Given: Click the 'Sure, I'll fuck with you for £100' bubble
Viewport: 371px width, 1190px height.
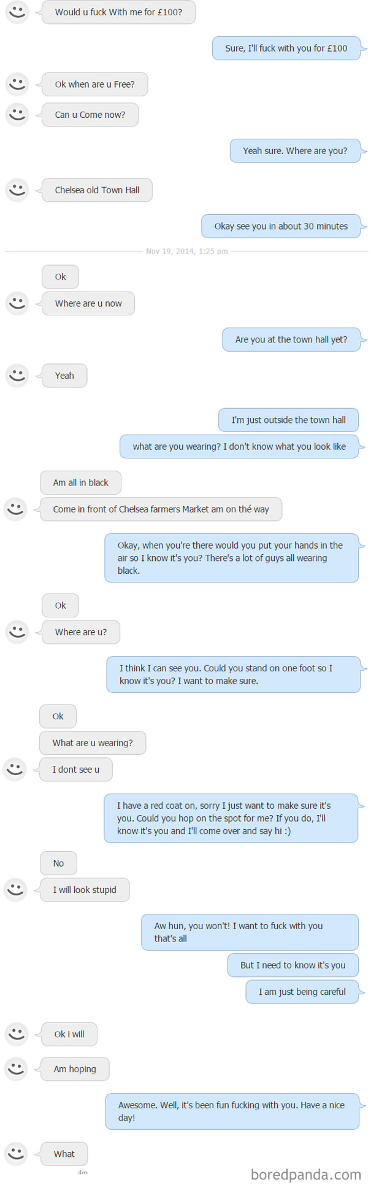Looking at the screenshot, I should (x=286, y=48).
